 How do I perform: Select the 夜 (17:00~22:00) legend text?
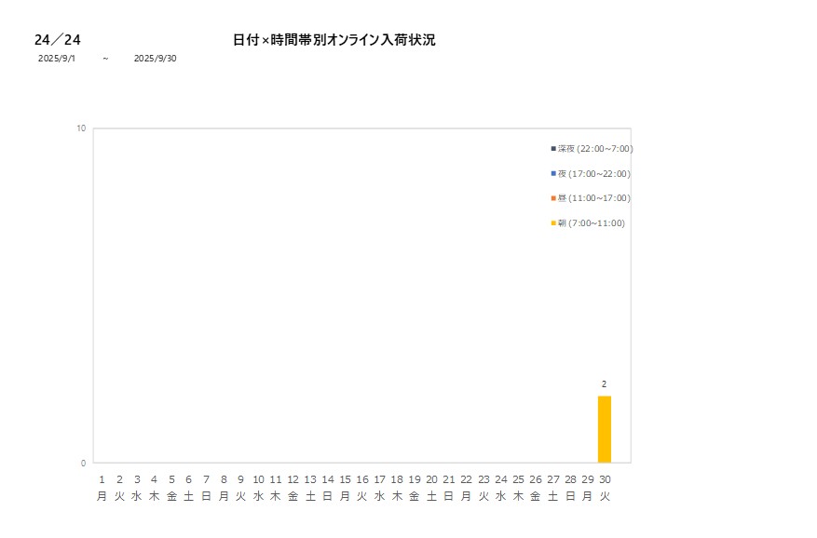pyautogui.click(x=593, y=174)
